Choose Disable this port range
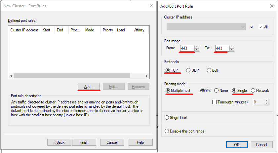This screenshot has height=153, width=278. click(167, 131)
